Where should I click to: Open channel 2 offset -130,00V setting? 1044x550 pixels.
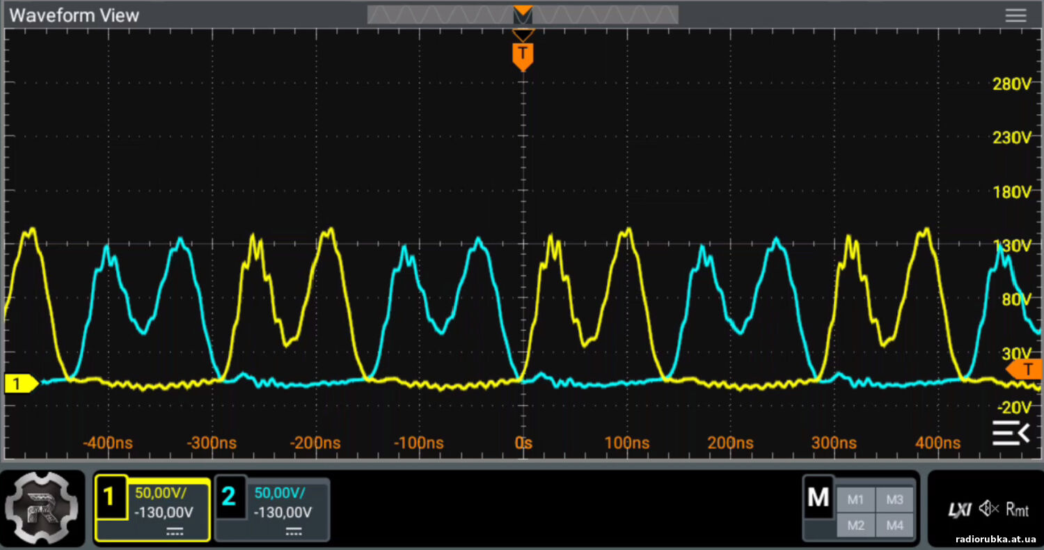point(283,512)
